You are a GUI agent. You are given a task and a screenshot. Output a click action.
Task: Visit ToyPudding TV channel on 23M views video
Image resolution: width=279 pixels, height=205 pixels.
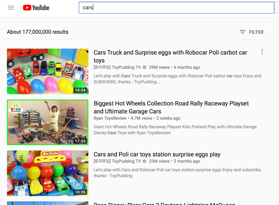click(117, 161)
